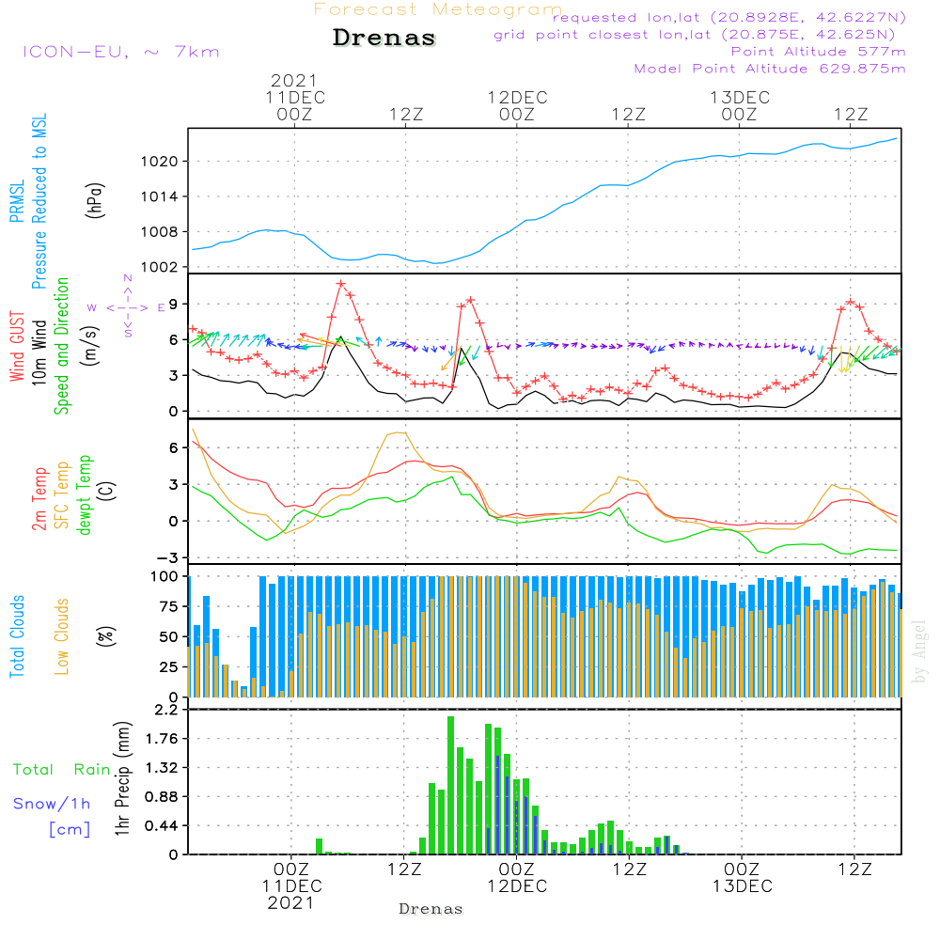Click the red 'Wind GUST' label
This screenshot has height=940, width=940.
[x=17, y=346]
